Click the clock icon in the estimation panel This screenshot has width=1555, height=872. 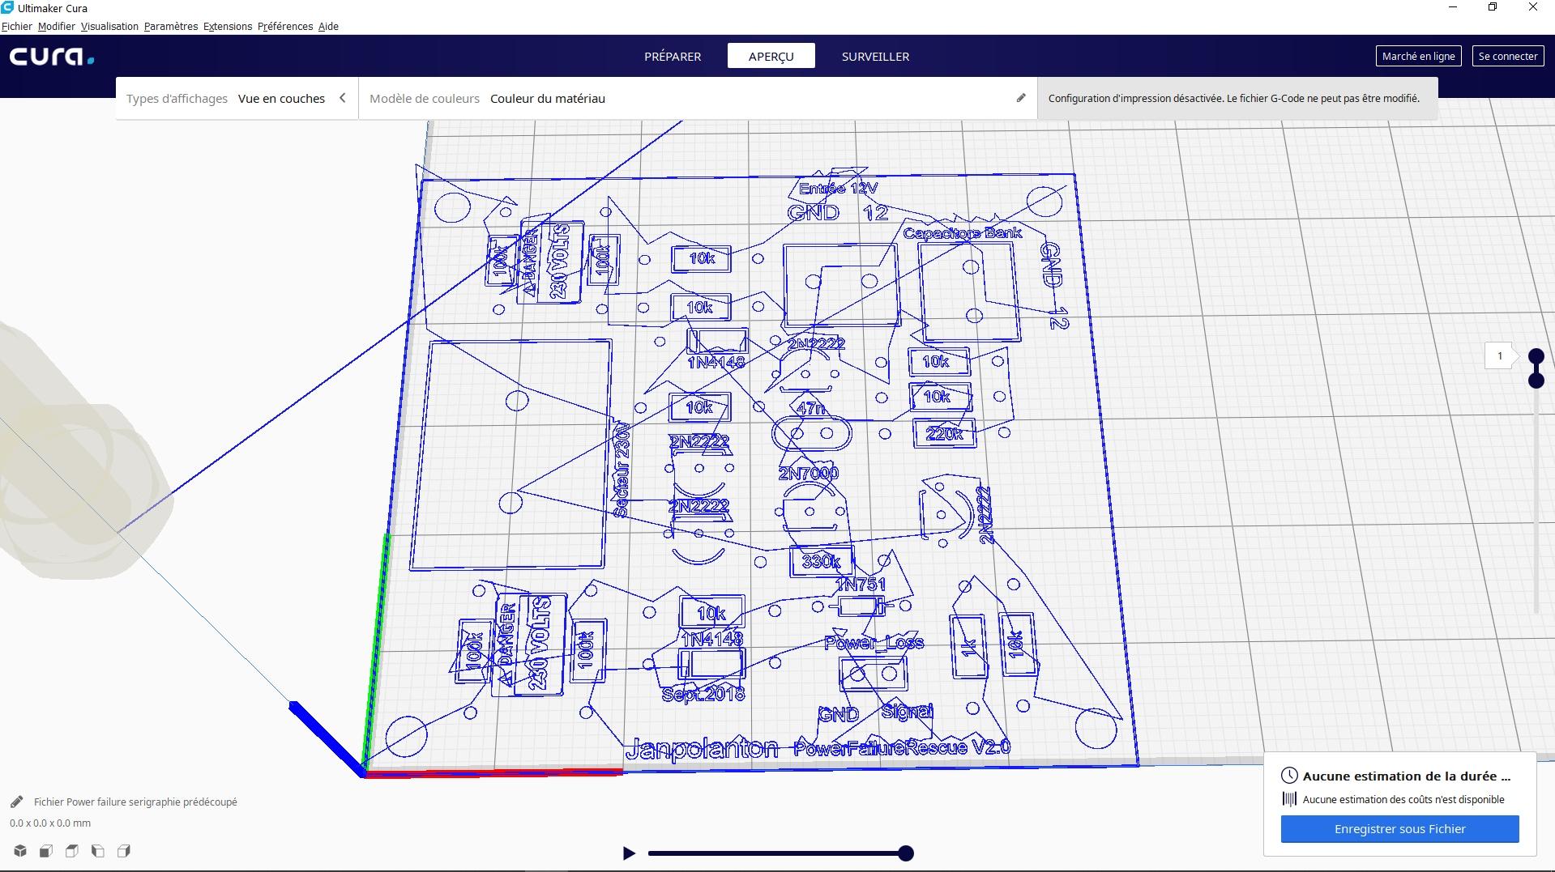1289,776
